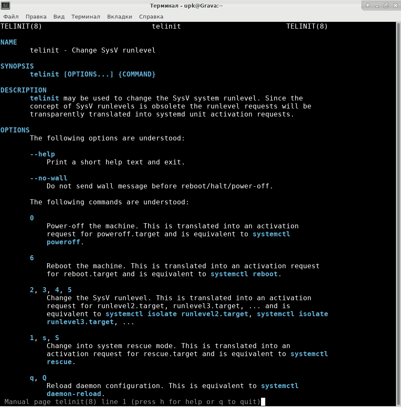
Task: Click the 'q, Q' reload command label
Action: pos(38,378)
